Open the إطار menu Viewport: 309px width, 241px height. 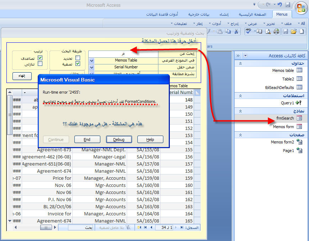point(198,23)
